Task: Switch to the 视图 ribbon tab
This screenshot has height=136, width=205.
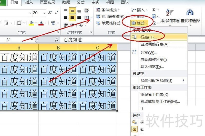Action: pos(110,2)
